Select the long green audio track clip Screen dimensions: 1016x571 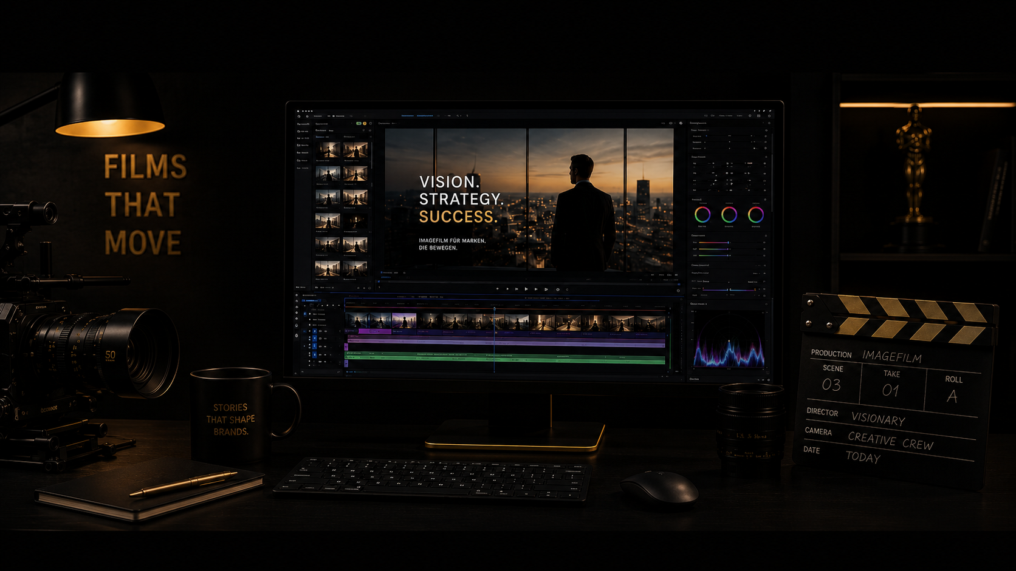[505, 358]
